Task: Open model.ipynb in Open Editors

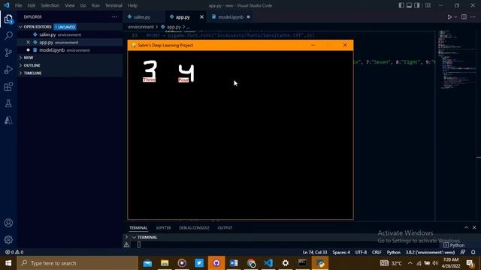Action: point(70,50)
